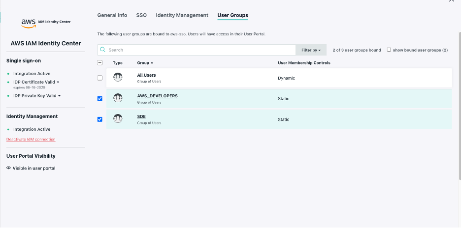Click User Membership Controls column header
Image resolution: width=461 pixels, height=228 pixels.
pos(304,63)
